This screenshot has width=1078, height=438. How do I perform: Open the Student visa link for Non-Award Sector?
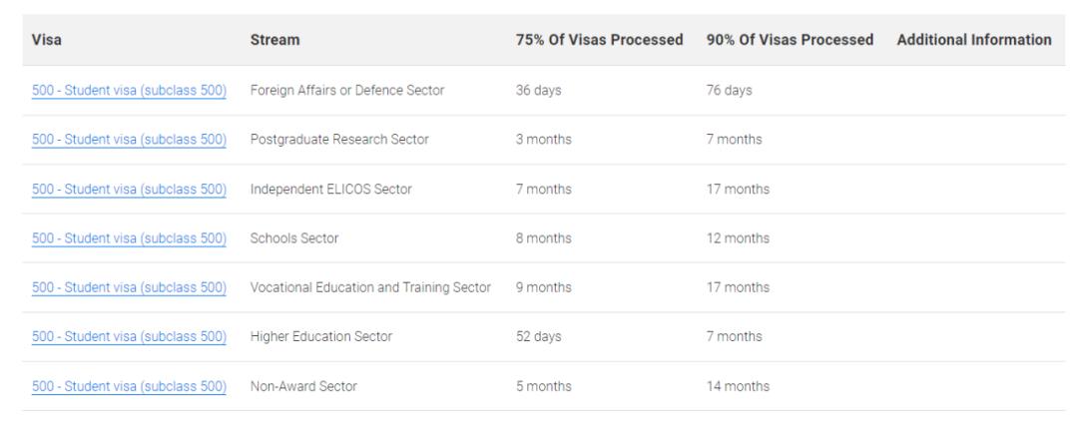pos(129,386)
